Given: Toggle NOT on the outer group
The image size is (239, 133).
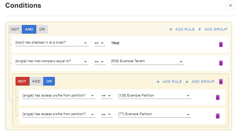Looking at the screenshot, I should click(x=15, y=29).
